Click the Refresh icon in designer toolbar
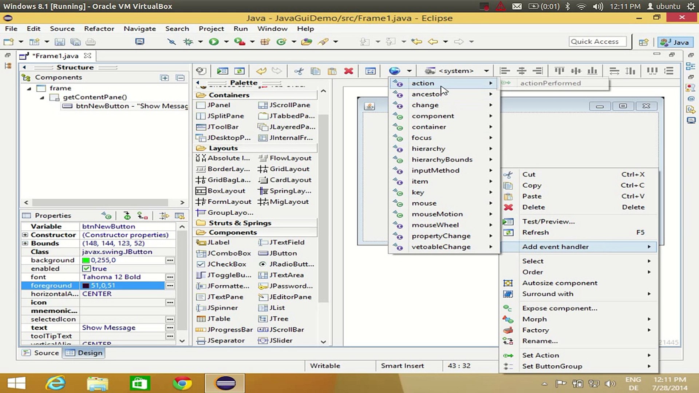 [239, 71]
